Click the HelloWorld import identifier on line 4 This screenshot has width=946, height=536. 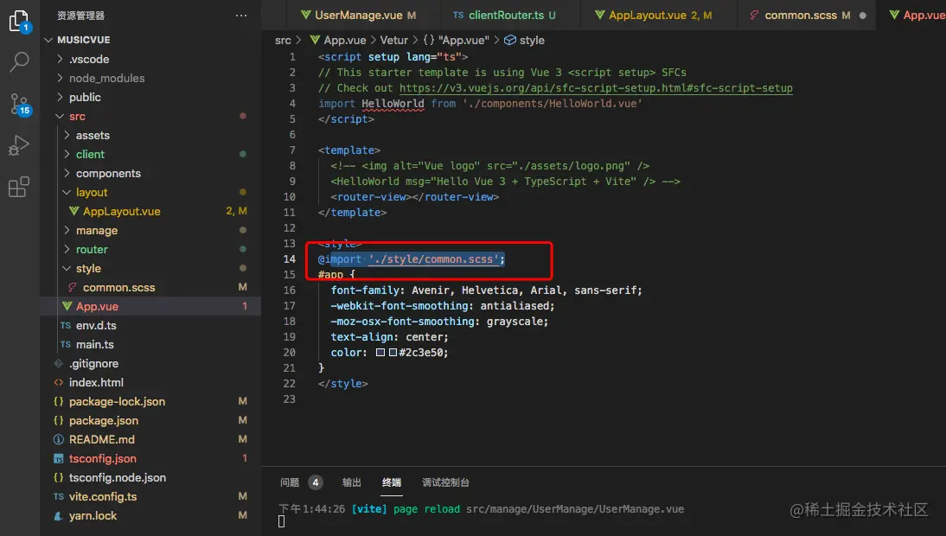393,104
